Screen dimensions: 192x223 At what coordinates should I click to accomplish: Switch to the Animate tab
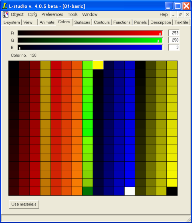(x=47, y=22)
